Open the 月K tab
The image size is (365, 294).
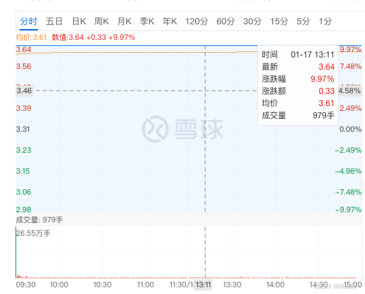124,22
